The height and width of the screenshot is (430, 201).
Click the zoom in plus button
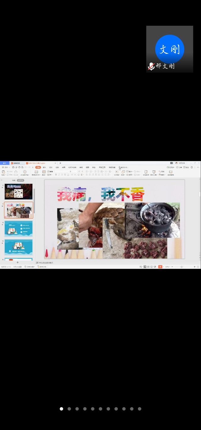pos(194,267)
